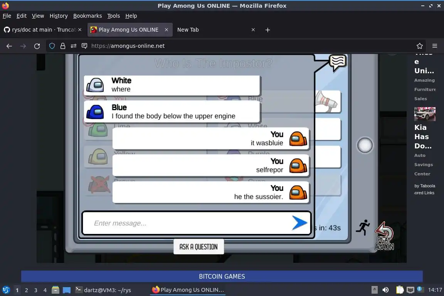444x296 pixels.
Task: Open dartz@VM3 terminal from taskbar
Action: click(x=103, y=290)
